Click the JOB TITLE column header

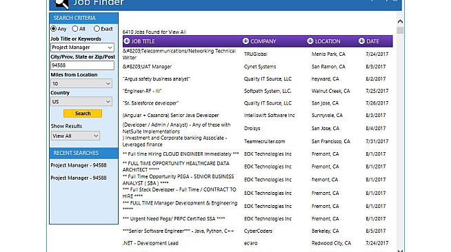[143, 41]
